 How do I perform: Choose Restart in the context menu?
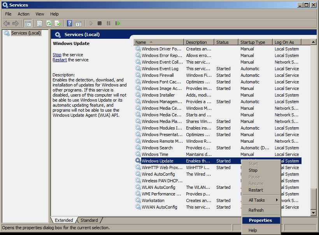click(x=261, y=190)
